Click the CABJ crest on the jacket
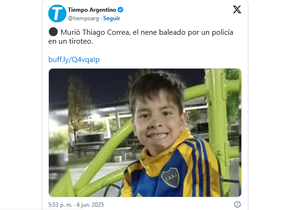This screenshot has width=300, height=210. click(x=170, y=177)
